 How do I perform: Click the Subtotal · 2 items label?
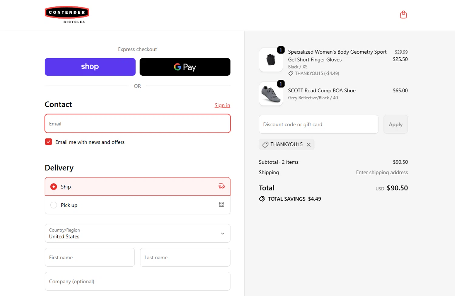click(278, 162)
